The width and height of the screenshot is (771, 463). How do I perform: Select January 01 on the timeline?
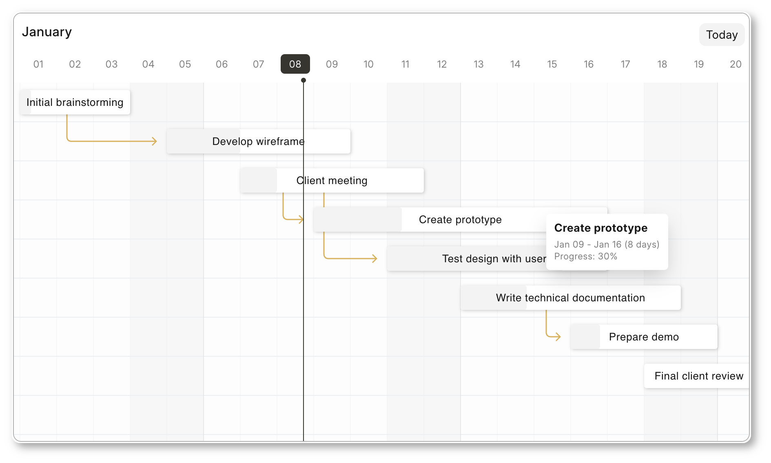click(38, 64)
